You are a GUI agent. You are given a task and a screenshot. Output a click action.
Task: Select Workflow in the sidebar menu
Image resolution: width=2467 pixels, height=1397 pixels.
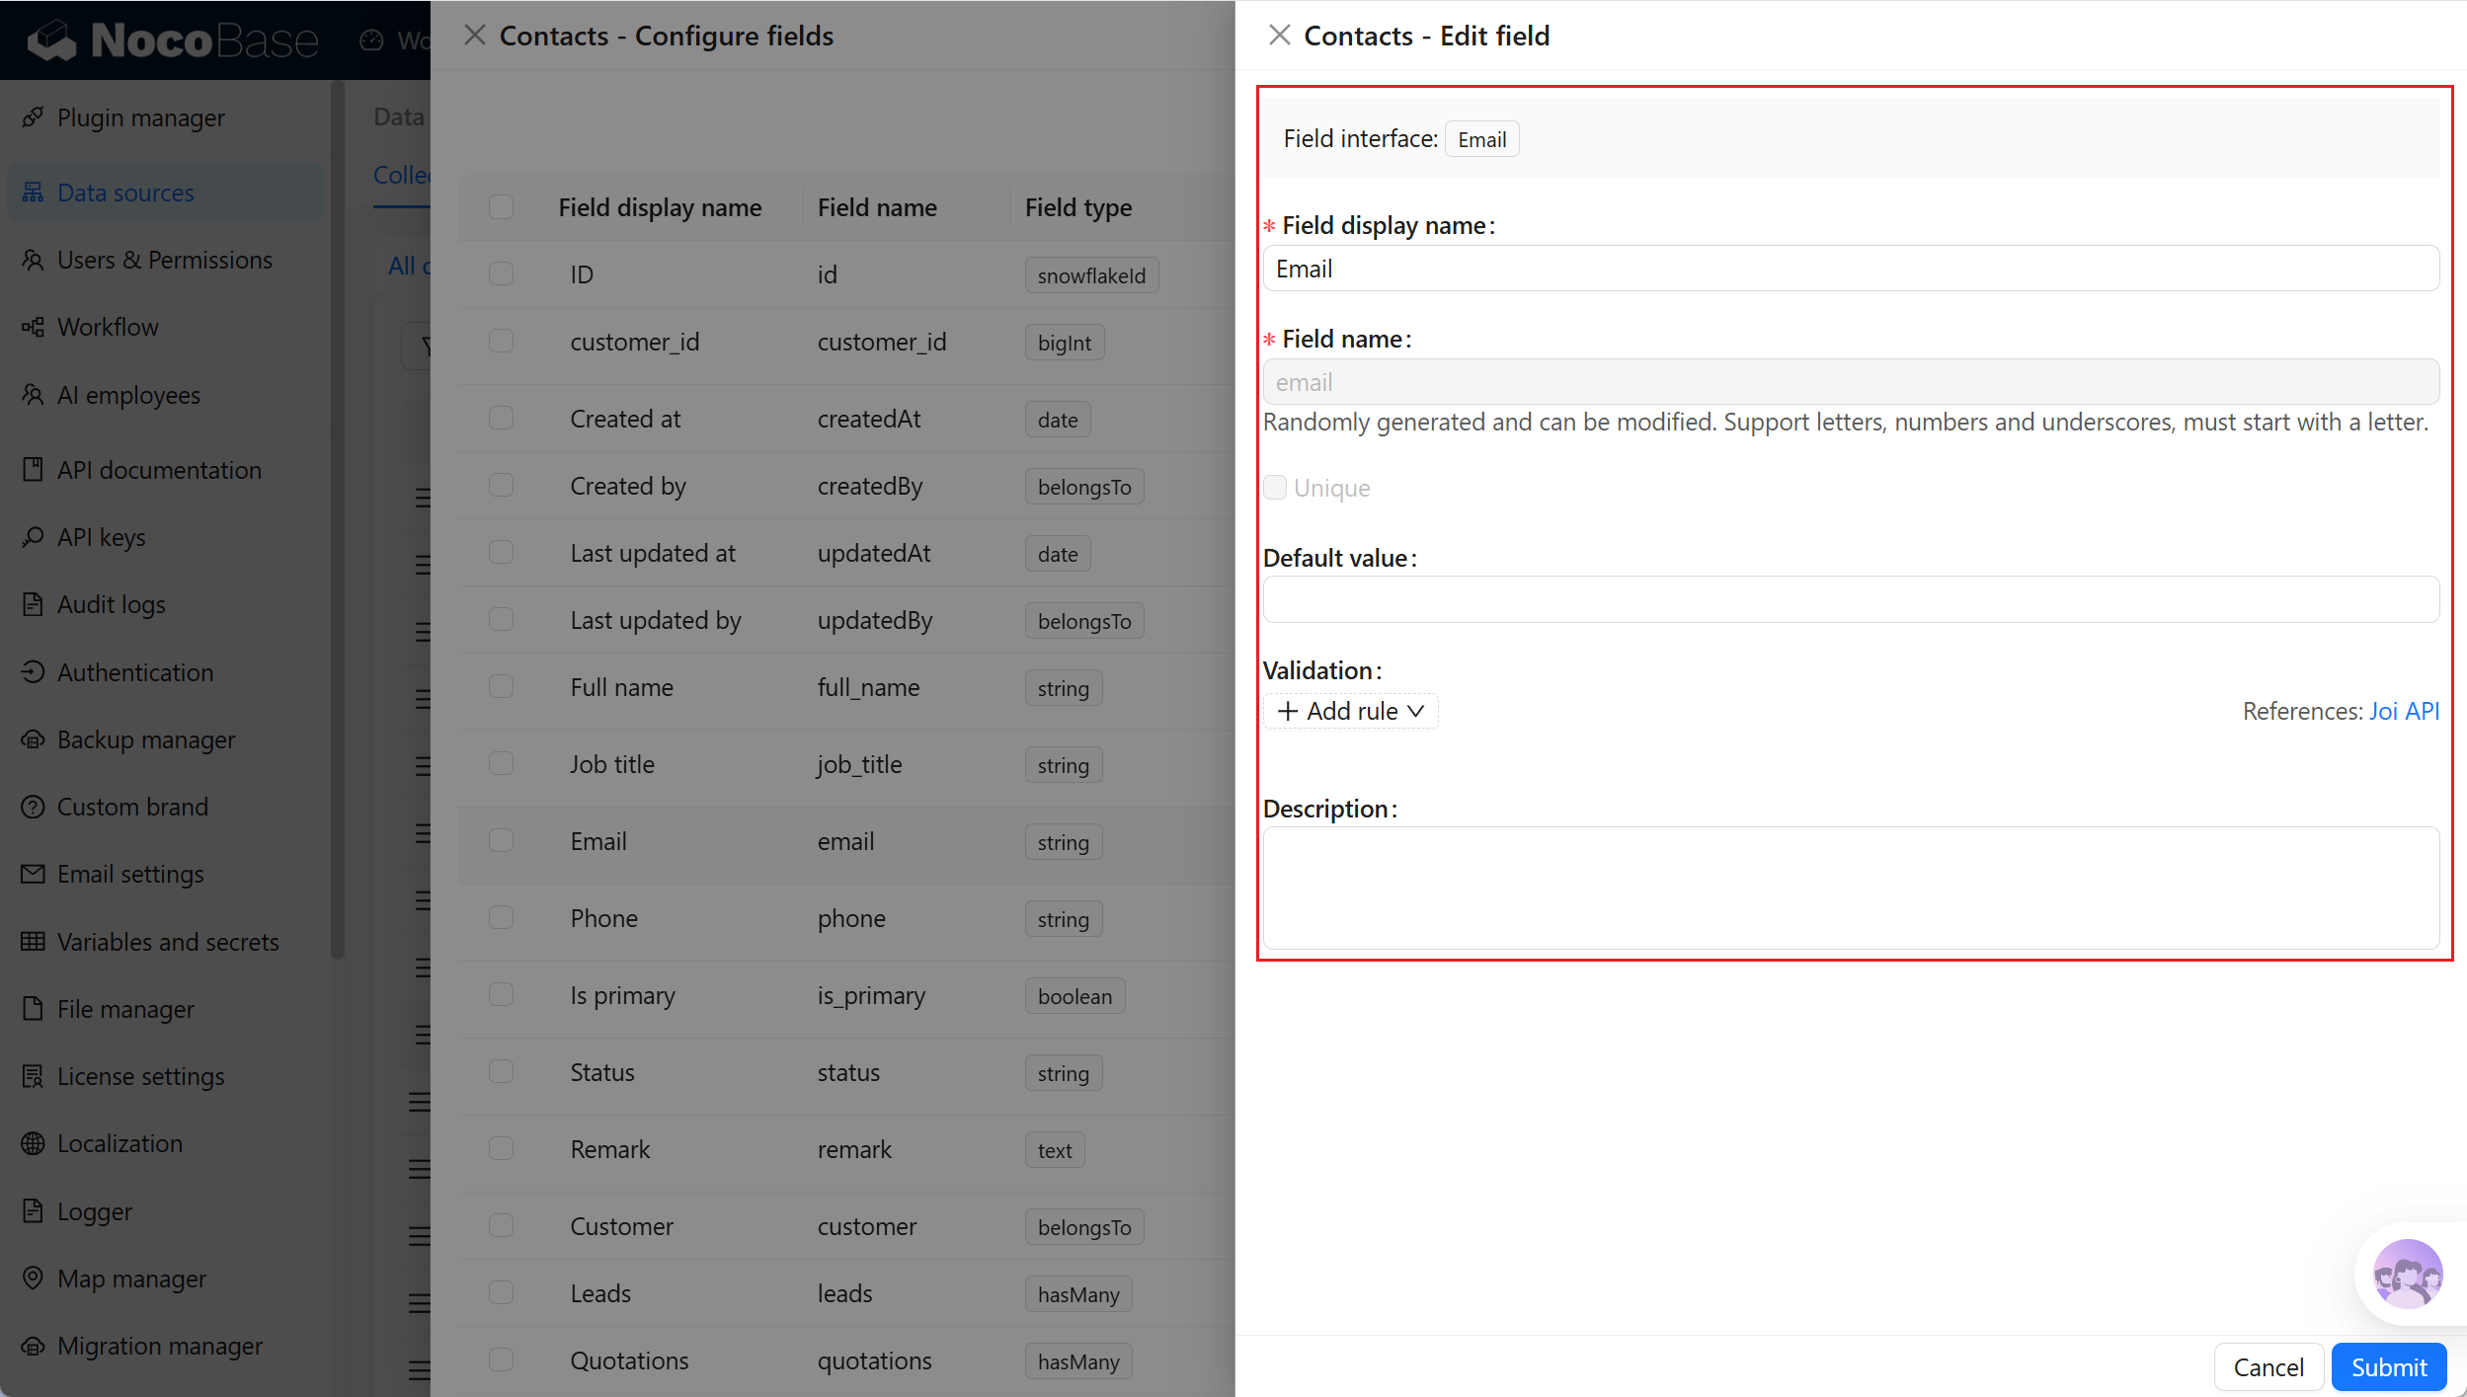click(108, 327)
